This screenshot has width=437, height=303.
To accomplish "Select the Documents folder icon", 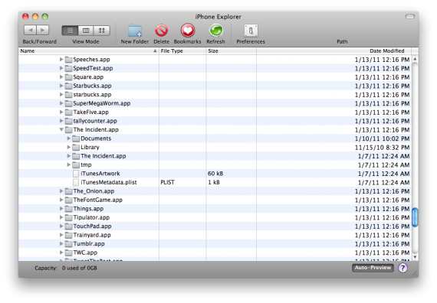I will coord(76,138).
